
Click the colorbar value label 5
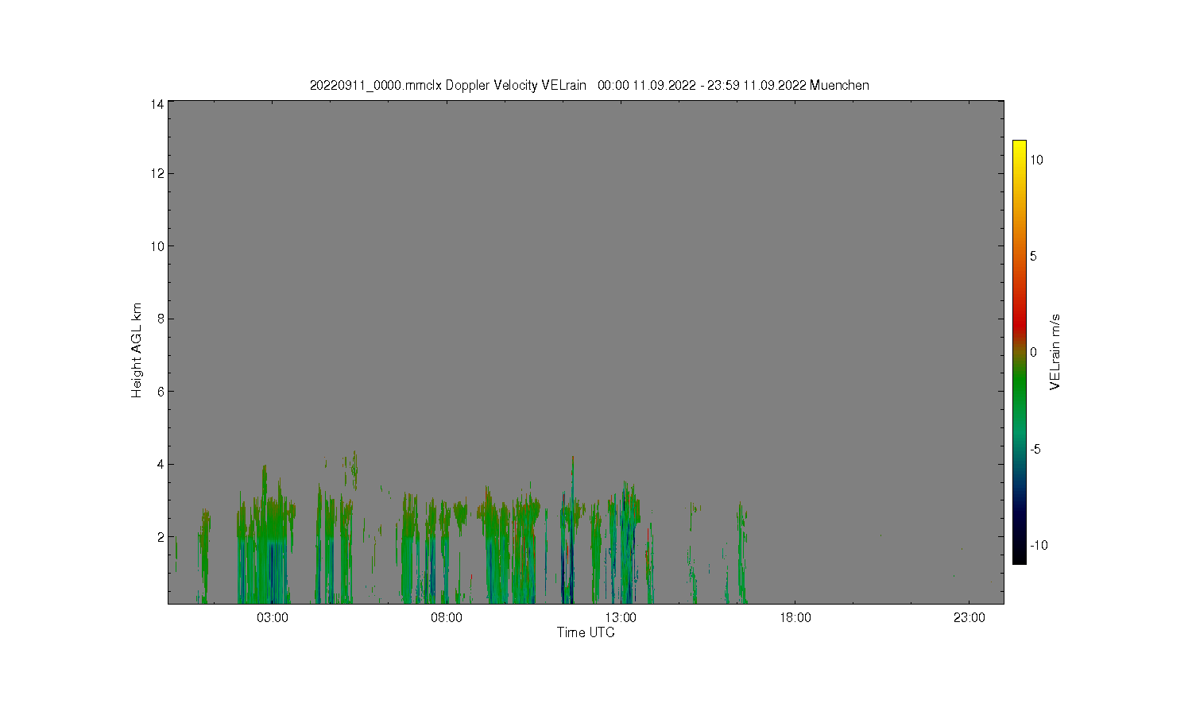coord(1034,256)
